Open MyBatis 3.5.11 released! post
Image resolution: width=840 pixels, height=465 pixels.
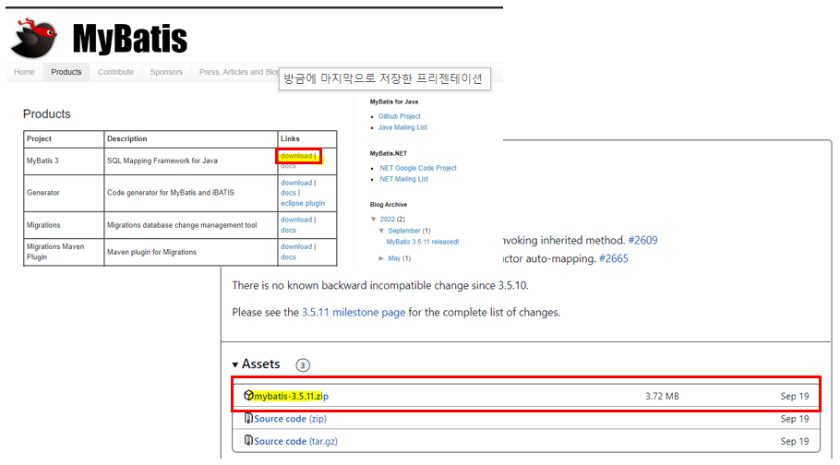point(423,242)
